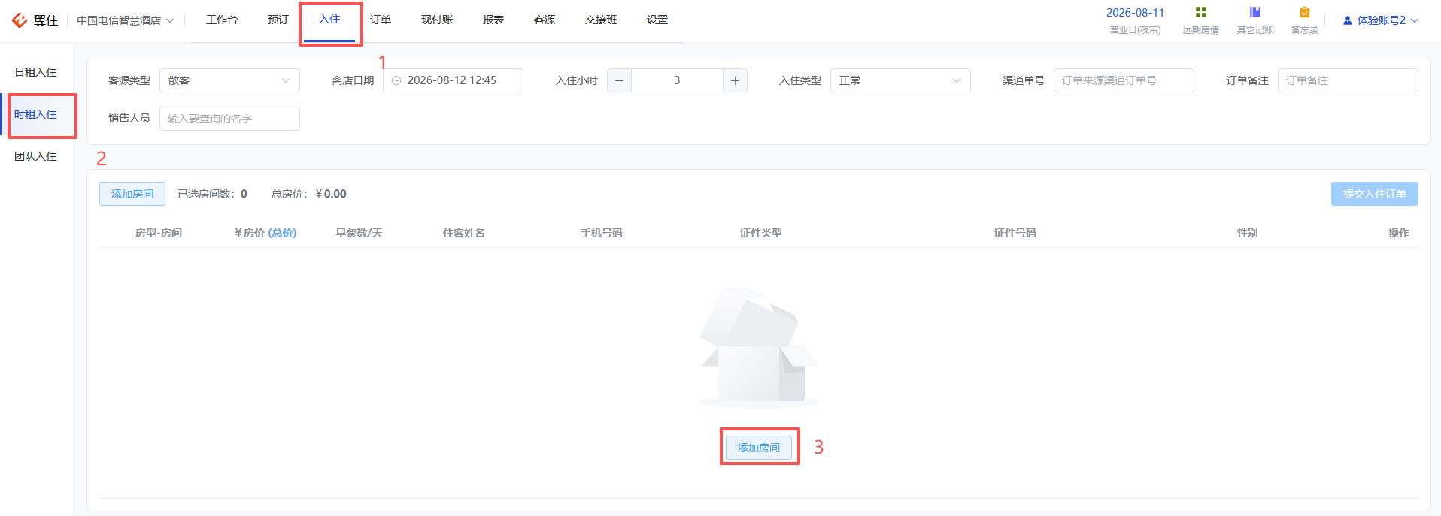
Task: Select 时租入住 in the sidebar
Action: [36, 114]
